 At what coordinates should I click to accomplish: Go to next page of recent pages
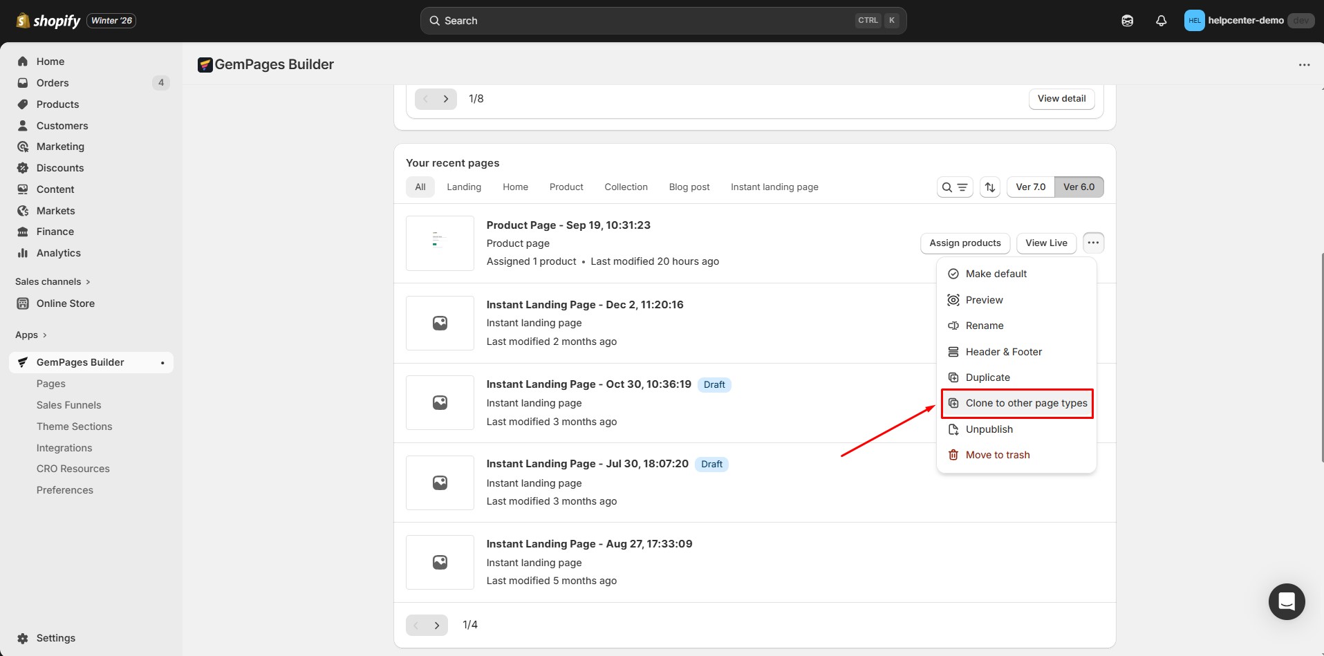click(437, 626)
